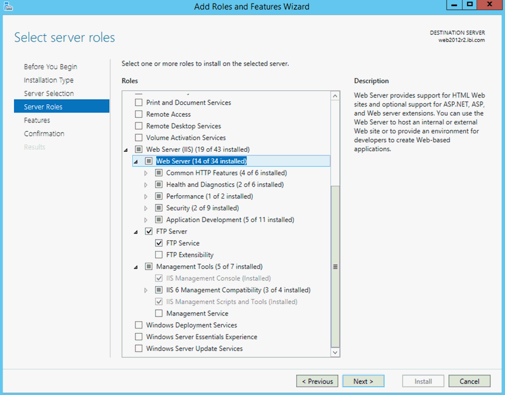The width and height of the screenshot is (505, 395).
Task: Click the Previous button
Action: [317, 381]
